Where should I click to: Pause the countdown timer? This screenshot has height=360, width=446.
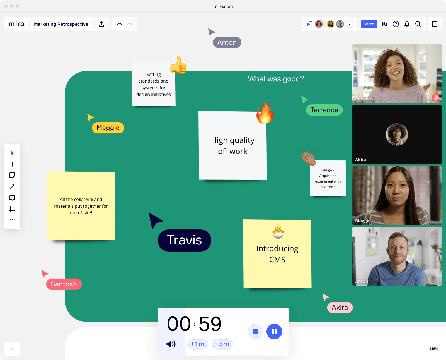click(274, 332)
